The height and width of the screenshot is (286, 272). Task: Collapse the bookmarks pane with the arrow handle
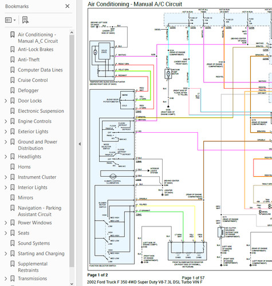point(80,144)
